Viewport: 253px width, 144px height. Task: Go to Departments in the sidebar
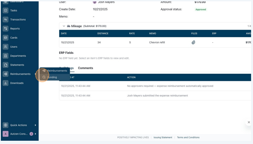click(x=18, y=56)
